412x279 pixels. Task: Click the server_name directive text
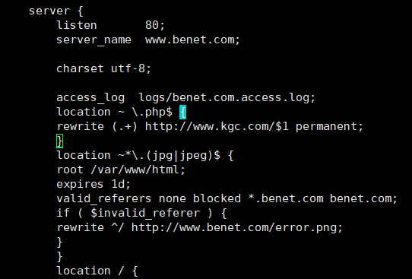click(93, 40)
